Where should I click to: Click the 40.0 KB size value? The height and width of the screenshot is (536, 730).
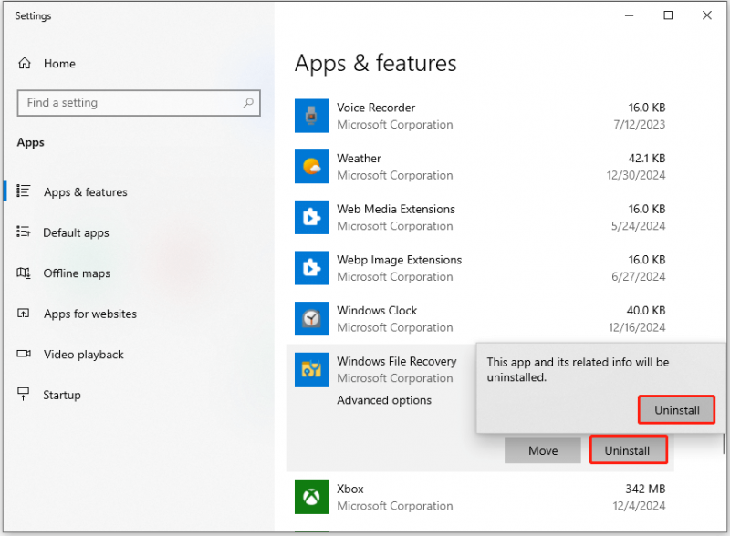point(646,310)
